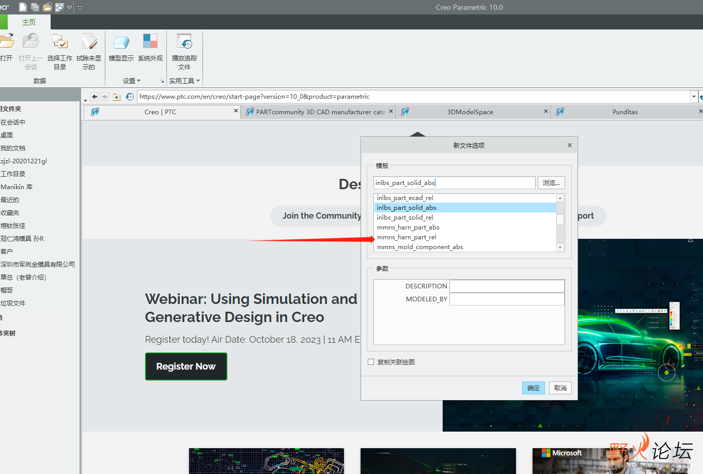Open 客户 folder in list

[x=7, y=251]
